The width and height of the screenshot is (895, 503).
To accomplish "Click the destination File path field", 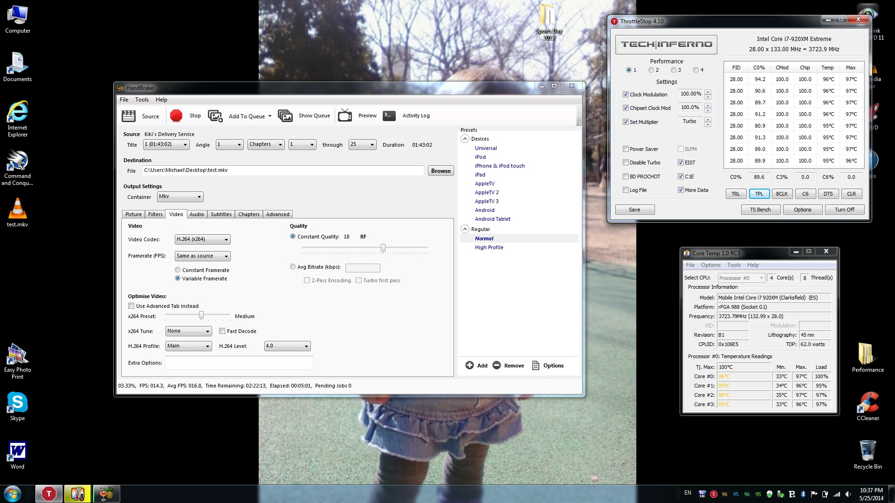I will coord(282,170).
